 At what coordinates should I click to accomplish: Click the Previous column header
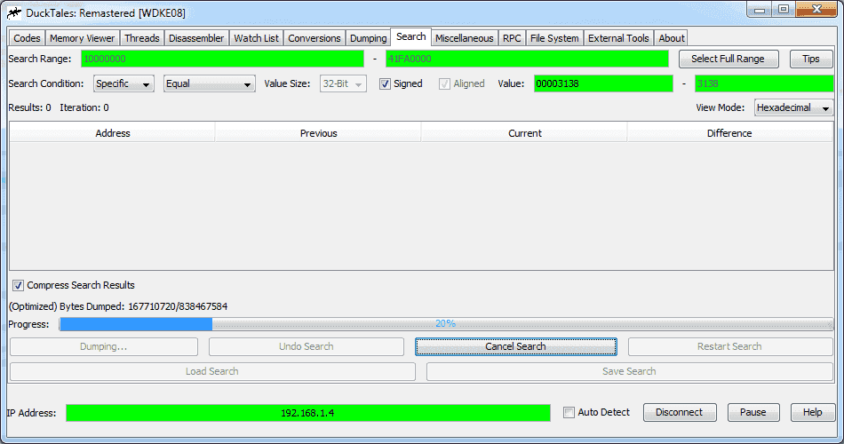(x=318, y=133)
